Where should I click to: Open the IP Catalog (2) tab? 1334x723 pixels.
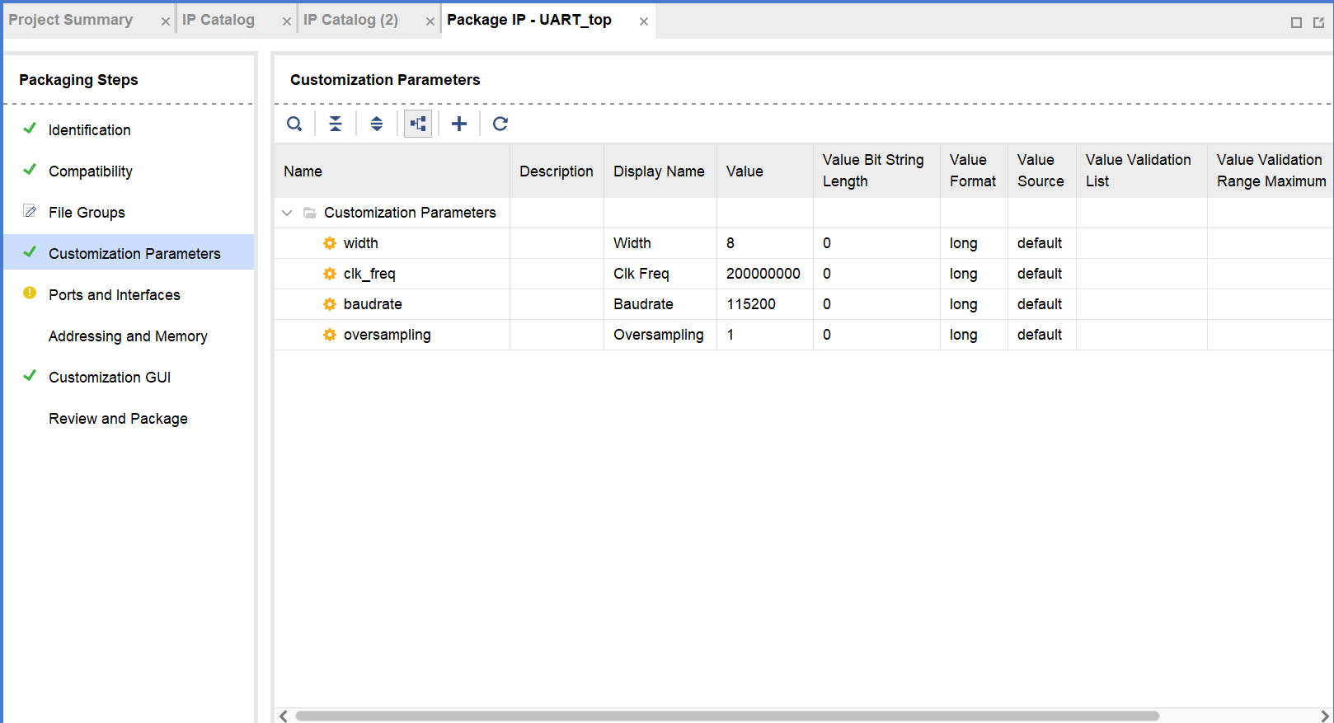click(x=350, y=20)
